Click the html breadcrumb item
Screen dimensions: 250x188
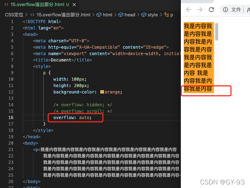tap(107, 15)
